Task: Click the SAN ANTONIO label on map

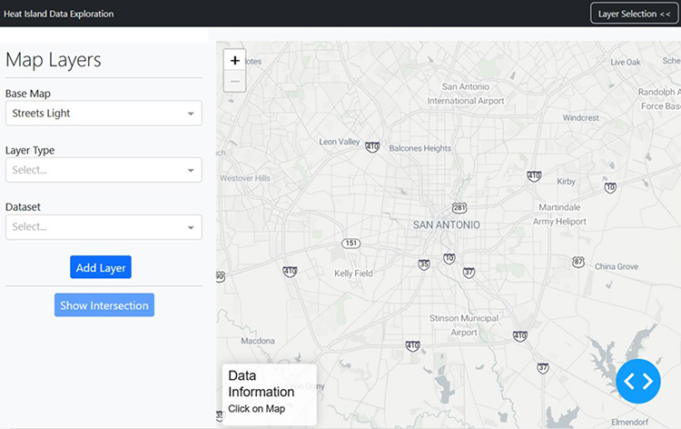Action: coord(447,224)
